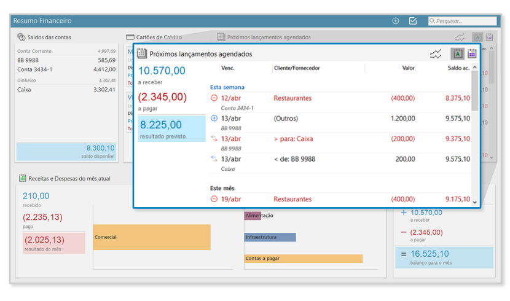Click the orange Comercial bar in chart
This screenshot has height=301, width=510.
[x=151, y=237]
